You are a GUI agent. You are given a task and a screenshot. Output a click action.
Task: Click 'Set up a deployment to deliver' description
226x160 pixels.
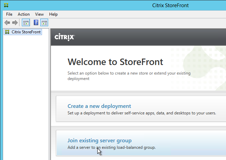click(142, 113)
